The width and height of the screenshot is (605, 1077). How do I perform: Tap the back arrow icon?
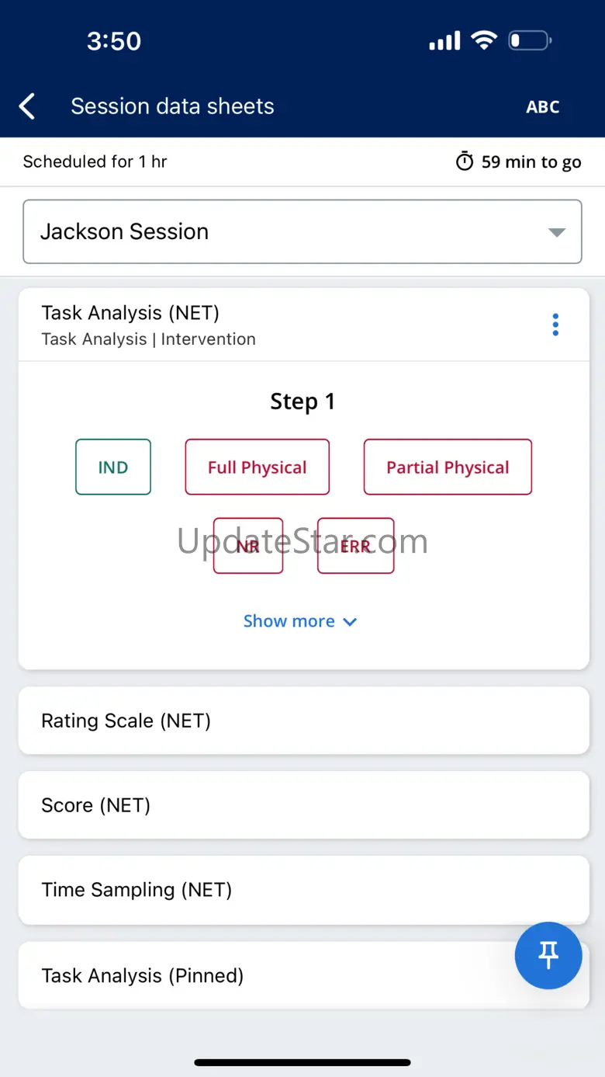pyautogui.click(x=27, y=106)
